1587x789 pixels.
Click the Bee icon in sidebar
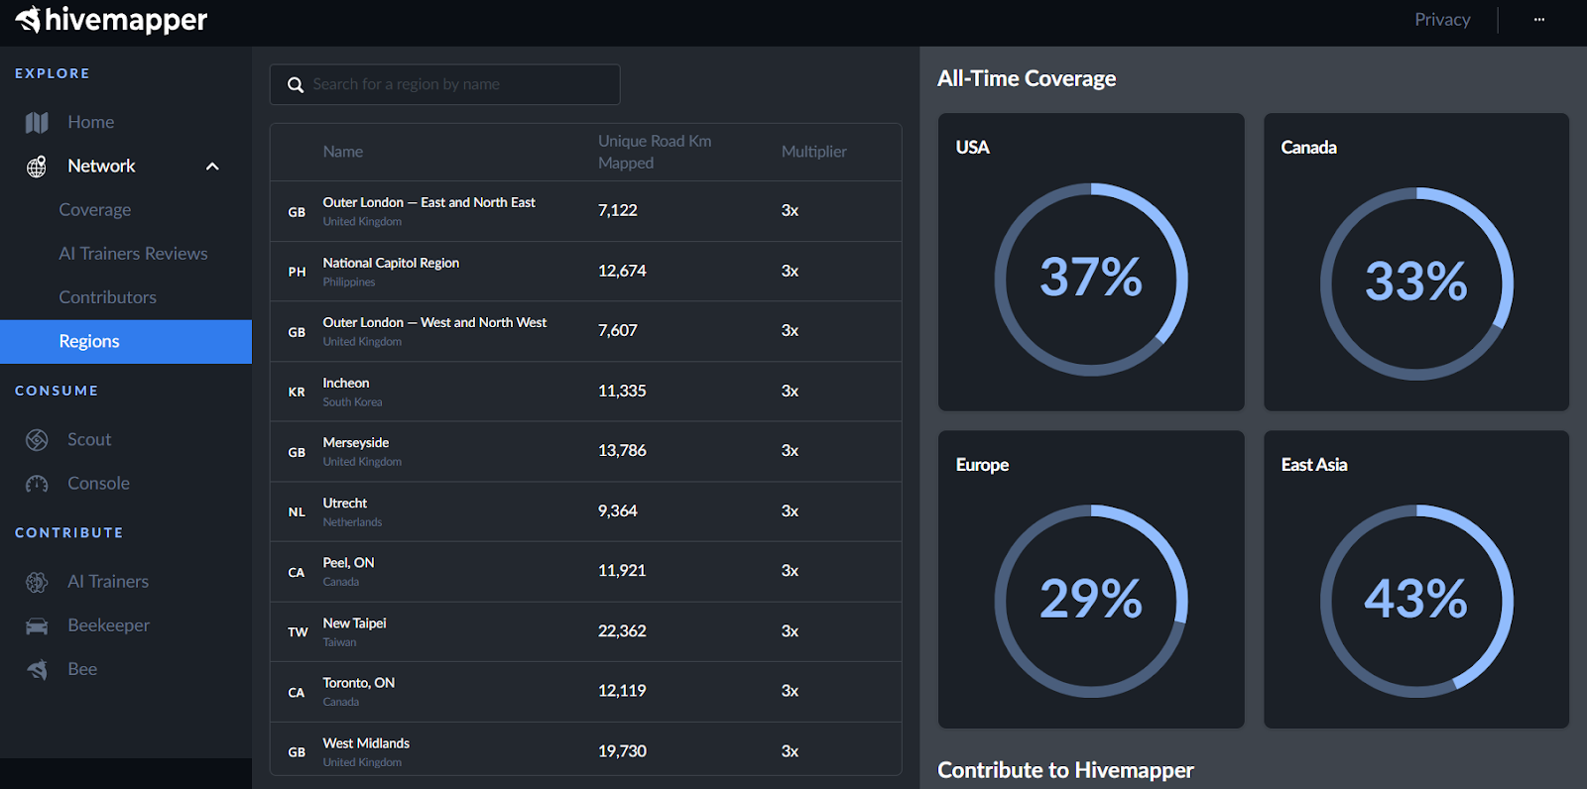point(37,669)
